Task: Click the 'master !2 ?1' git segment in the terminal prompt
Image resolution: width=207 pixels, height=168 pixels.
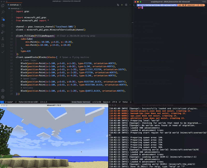Action: click(x=195, y=5)
